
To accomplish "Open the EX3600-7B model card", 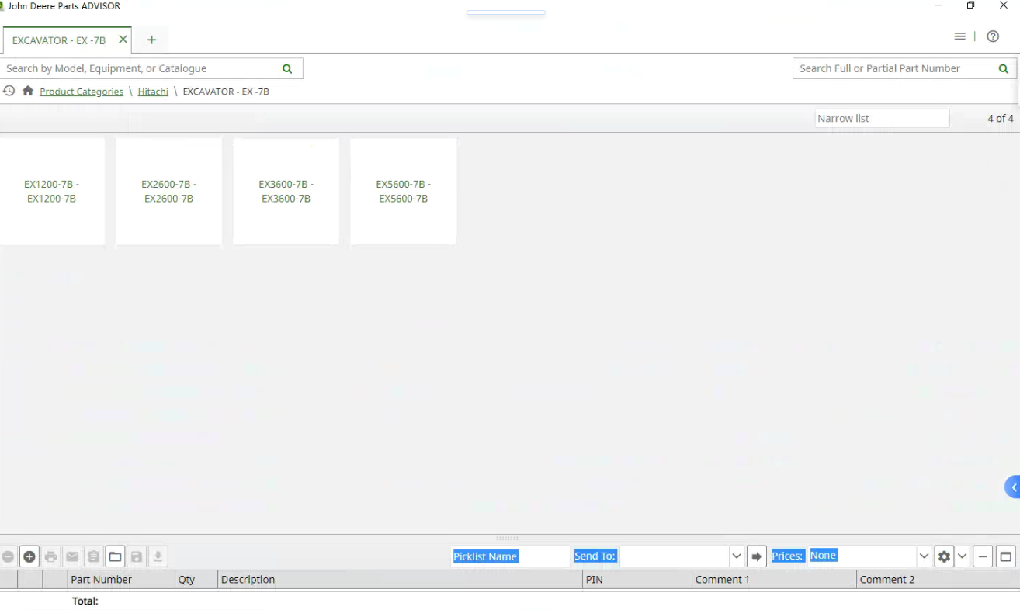I will click(x=286, y=192).
